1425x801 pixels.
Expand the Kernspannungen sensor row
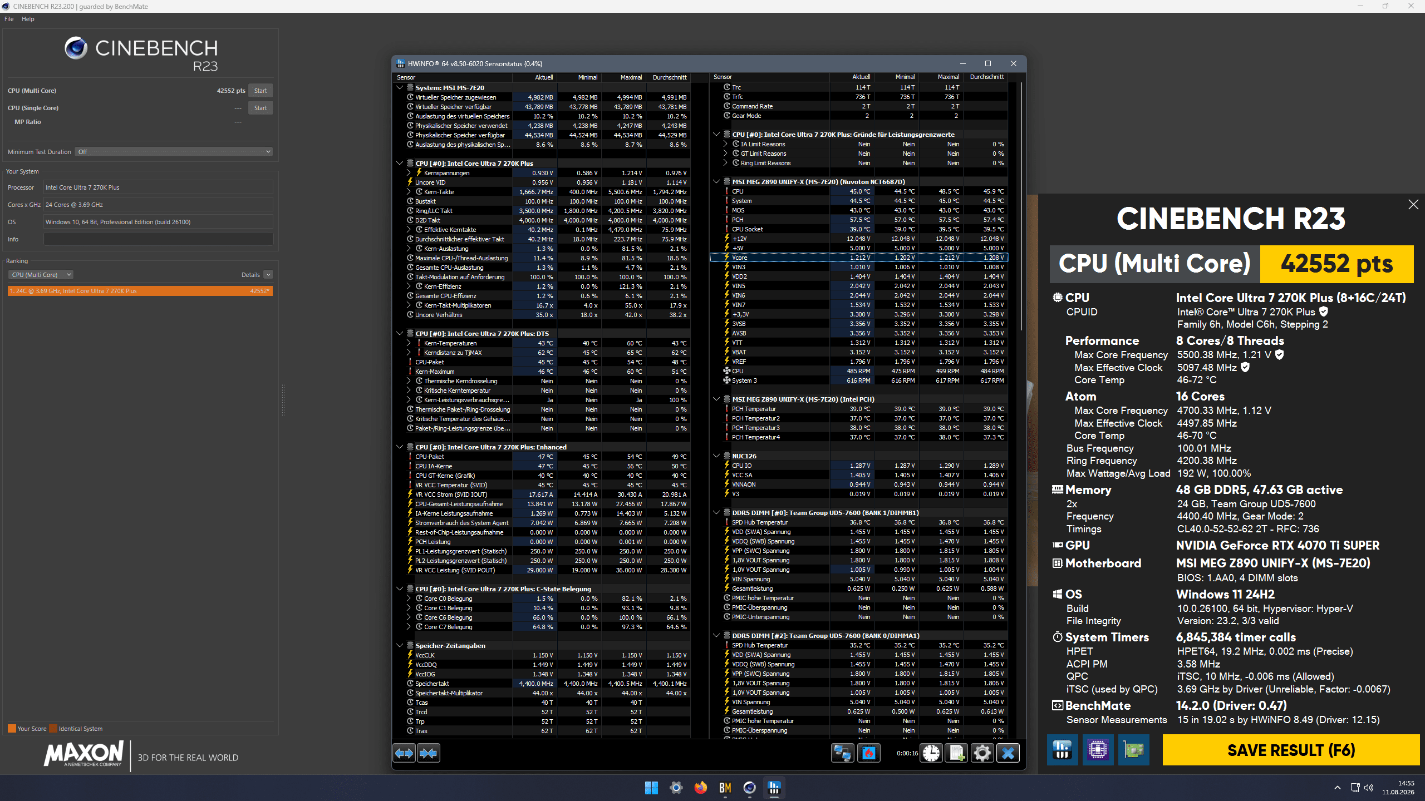pos(409,173)
